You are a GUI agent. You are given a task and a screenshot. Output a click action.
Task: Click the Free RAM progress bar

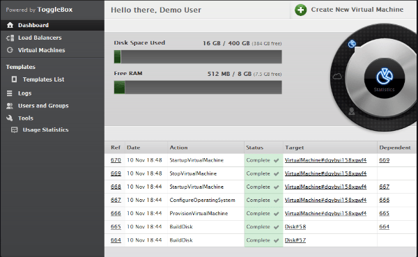(x=198, y=88)
